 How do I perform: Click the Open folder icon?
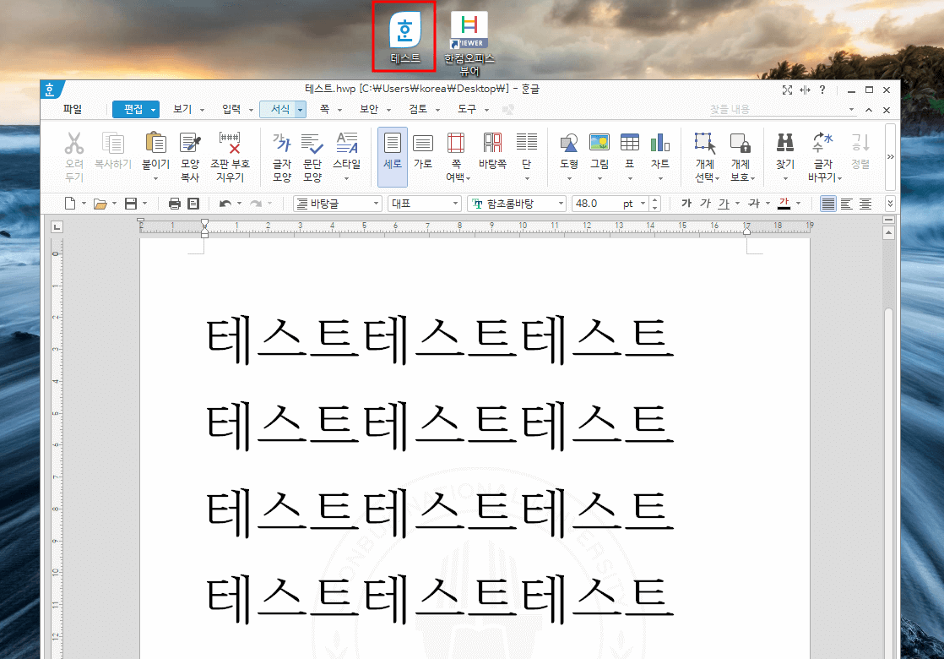(x=100, y=204)
